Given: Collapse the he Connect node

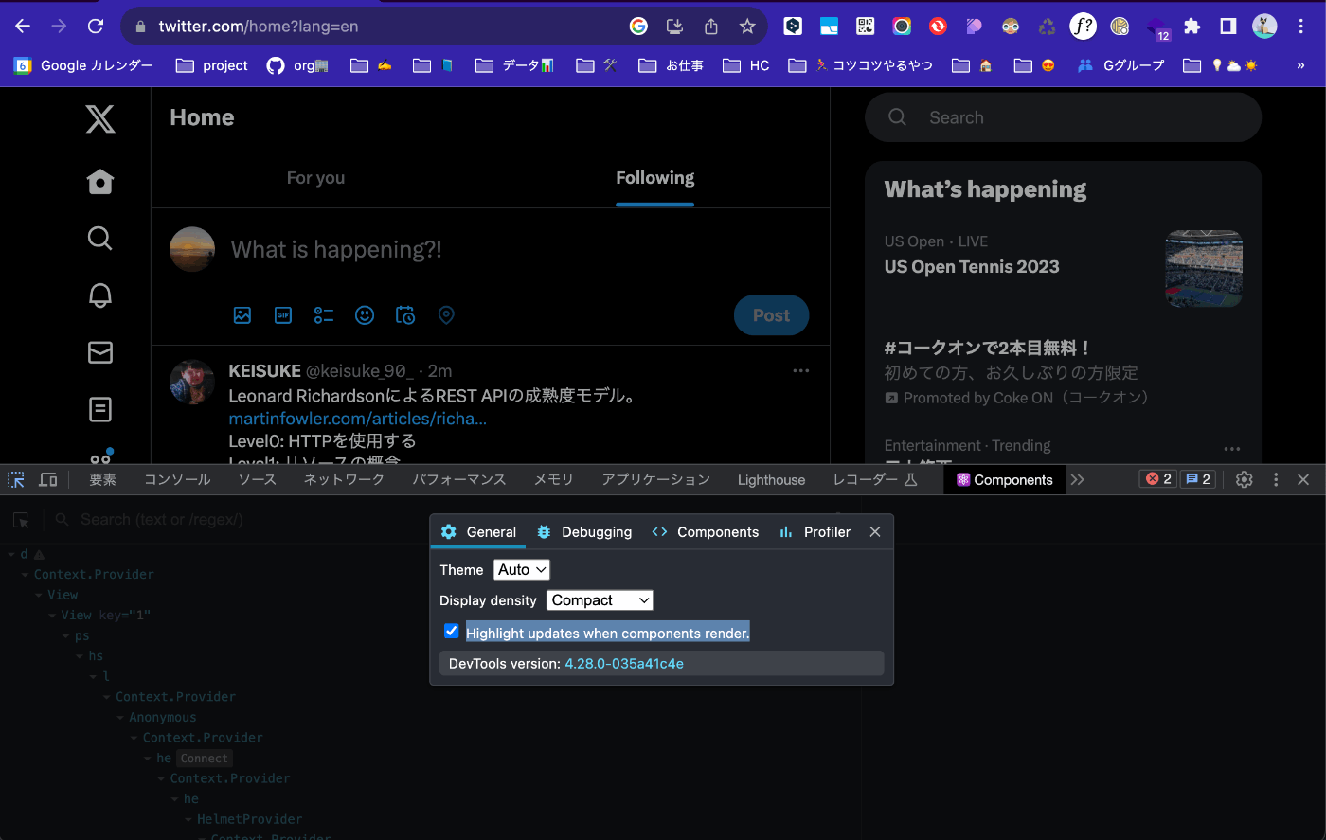Looking at the screenshot, I should [x=148, y=759].
